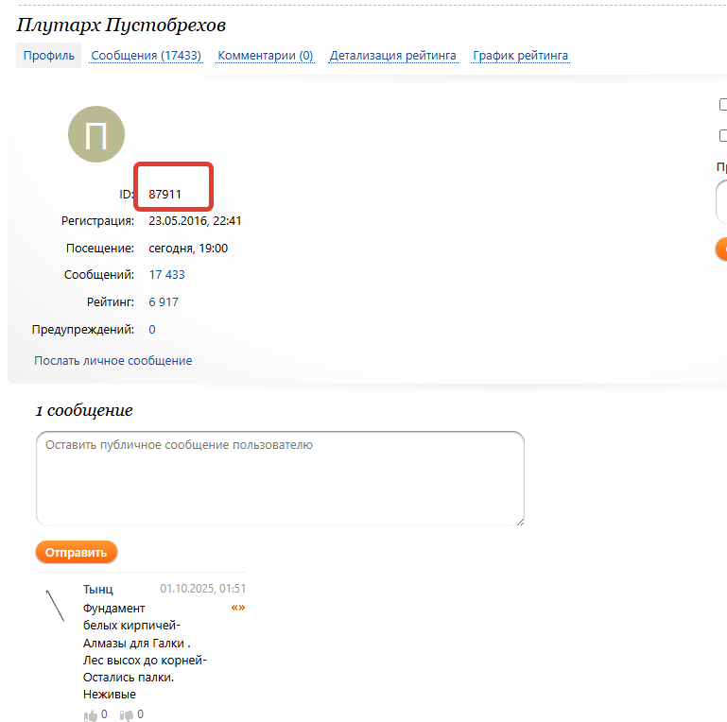
Task: Like Тынц's message with thumbs-up
Action: 92,715
